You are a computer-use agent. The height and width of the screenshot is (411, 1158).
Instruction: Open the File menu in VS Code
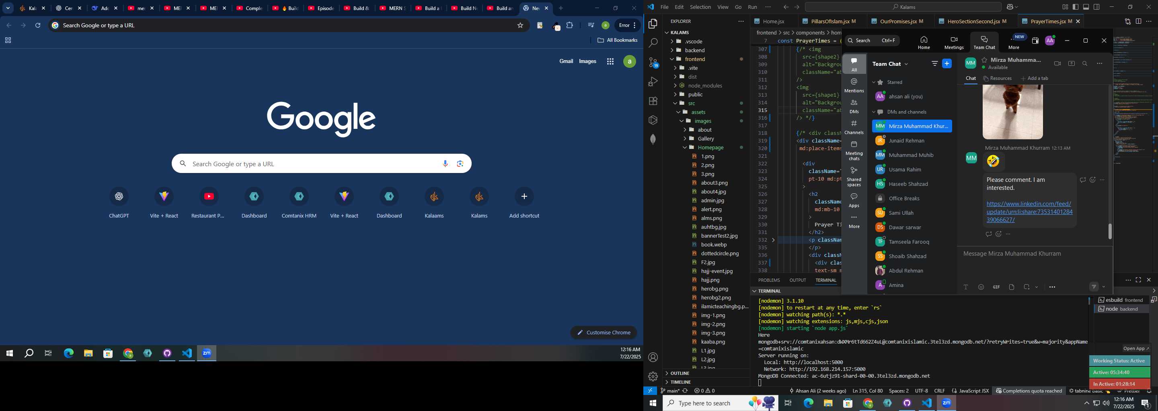(664, 7)
